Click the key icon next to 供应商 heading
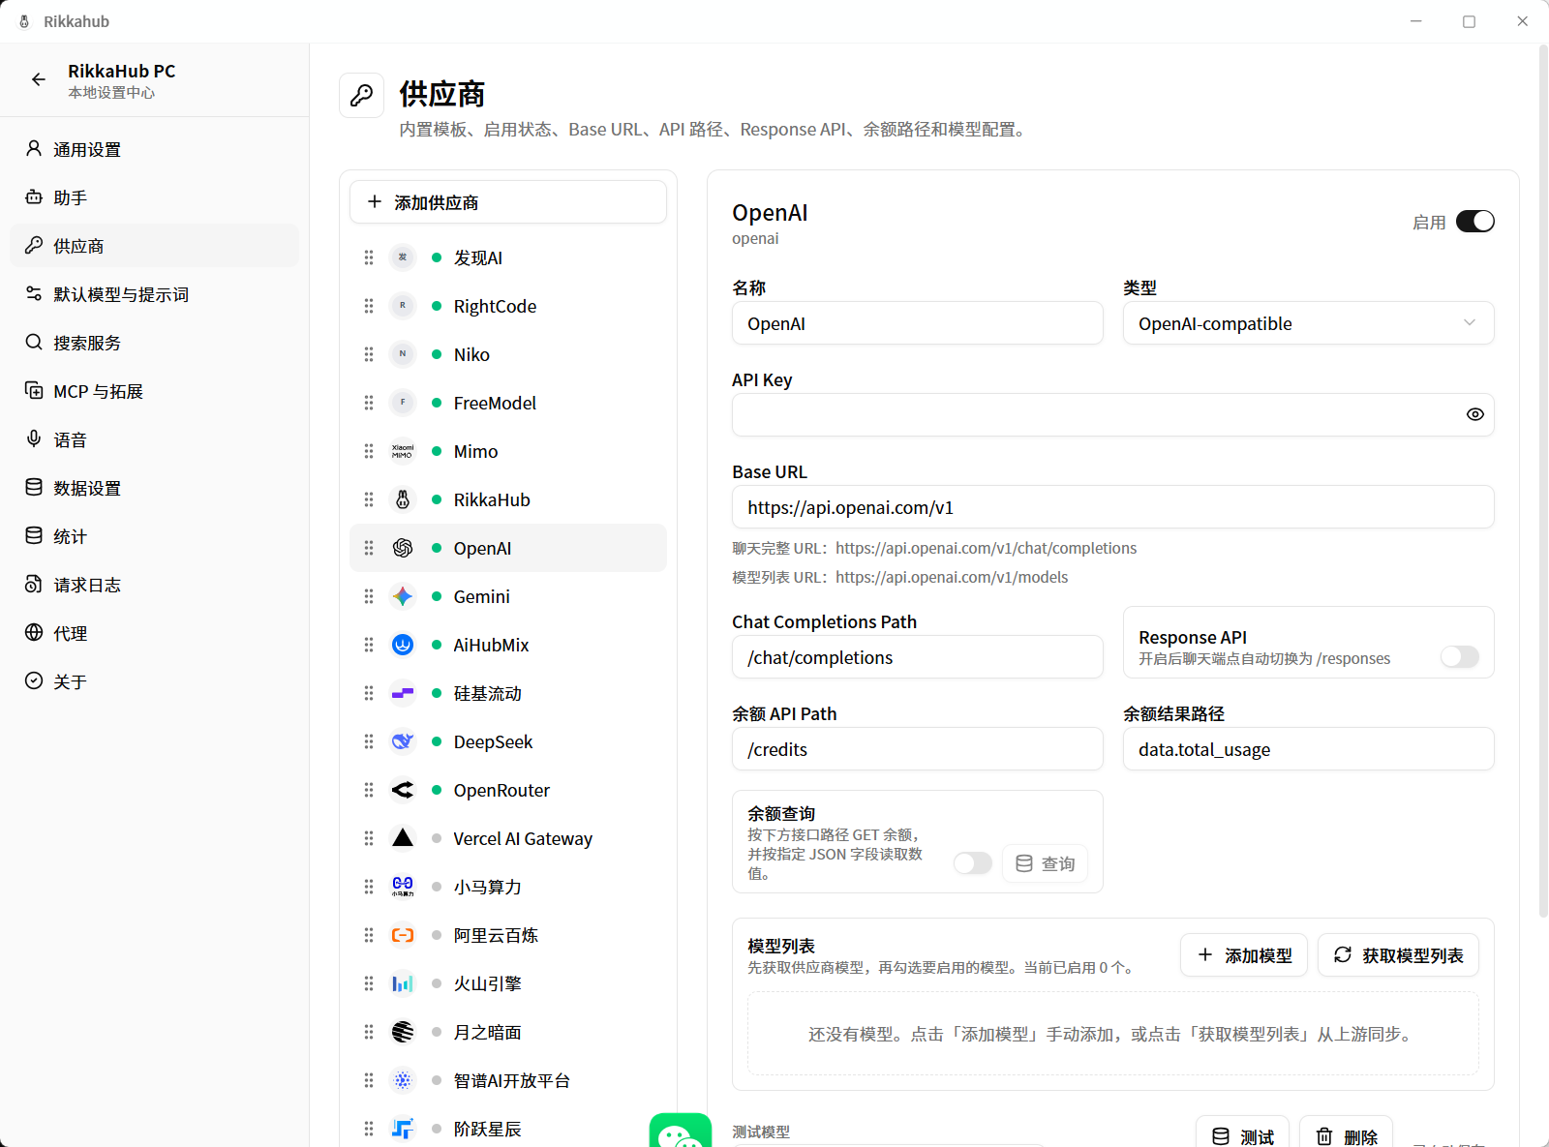Screen dimensions: 1549x1147 pos(362,95)
